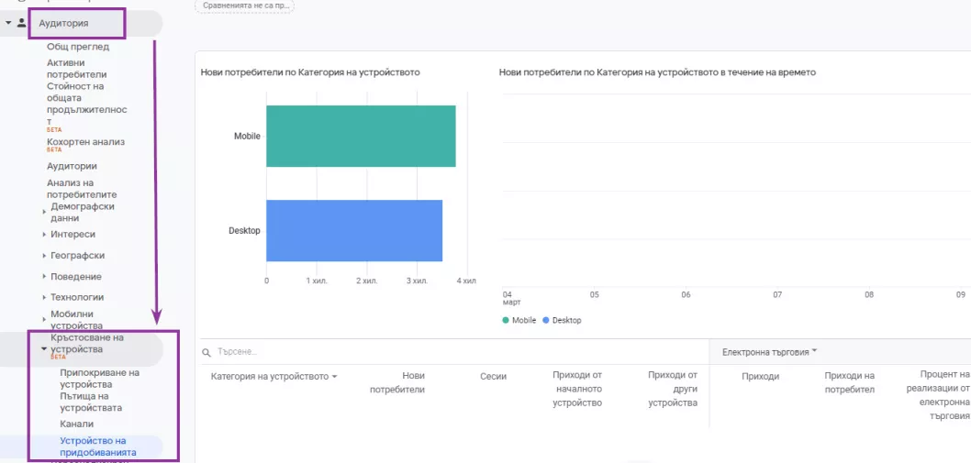This screenshot has width=971, height=463.
Task: Expand the Демографски данни submenu
Action: point(45,213)
